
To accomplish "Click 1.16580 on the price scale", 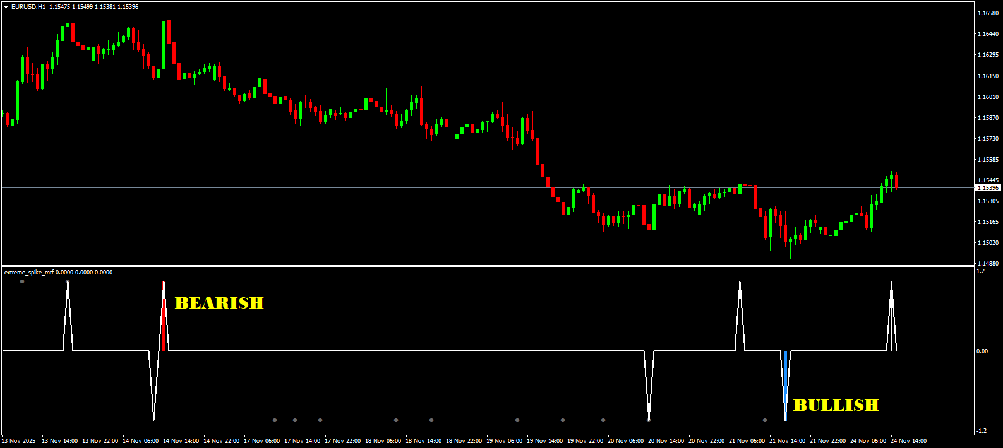I will pos(988,13).
